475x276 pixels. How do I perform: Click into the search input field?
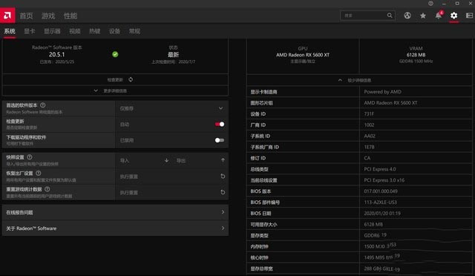pos(364,16)
